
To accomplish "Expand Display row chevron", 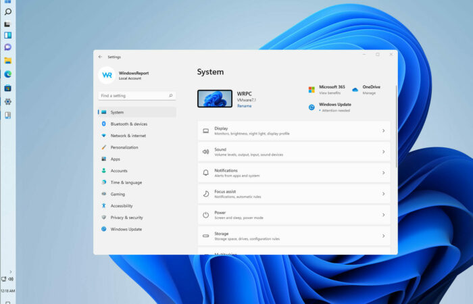I will click(x=383, y=131).
